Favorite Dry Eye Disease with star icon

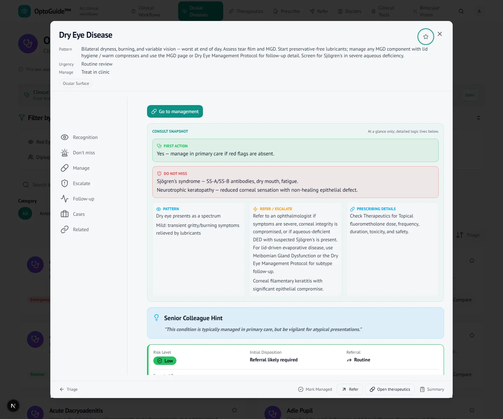pos(425,37)
